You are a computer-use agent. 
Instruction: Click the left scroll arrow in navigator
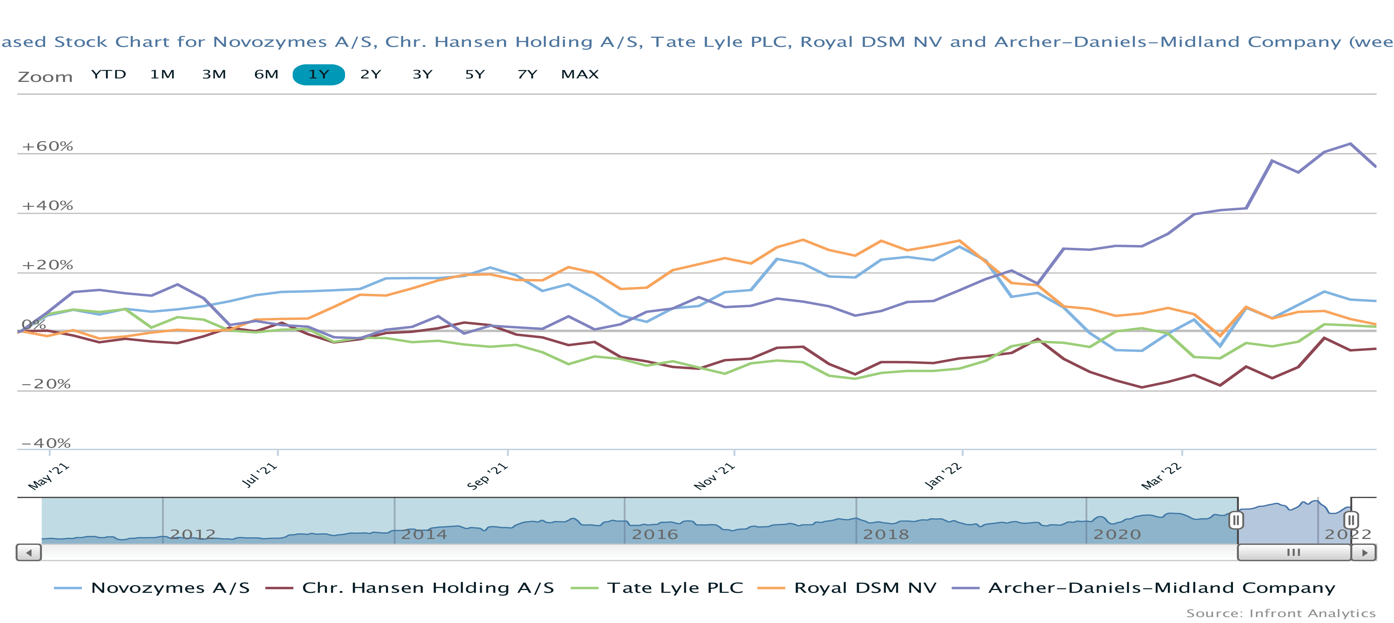tap(29, 553)
